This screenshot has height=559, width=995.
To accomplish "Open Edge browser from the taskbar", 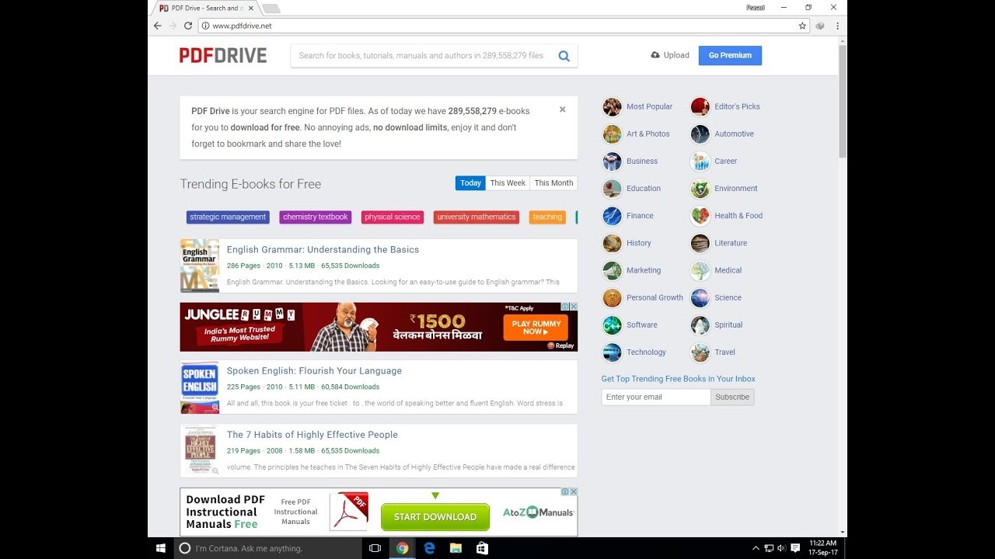I will tap(429, 548).
